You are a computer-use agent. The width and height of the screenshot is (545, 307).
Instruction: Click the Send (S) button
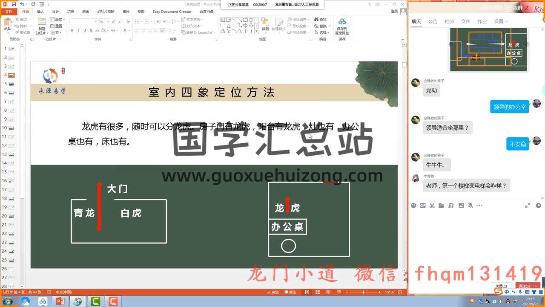[x=523, y=286]
